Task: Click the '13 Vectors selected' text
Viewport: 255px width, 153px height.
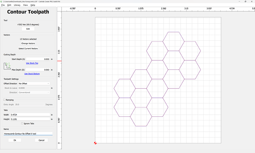Action: coord(28,39)
